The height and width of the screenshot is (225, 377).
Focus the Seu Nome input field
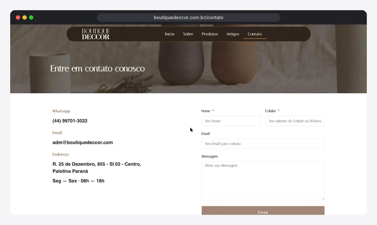click(231, 121)
